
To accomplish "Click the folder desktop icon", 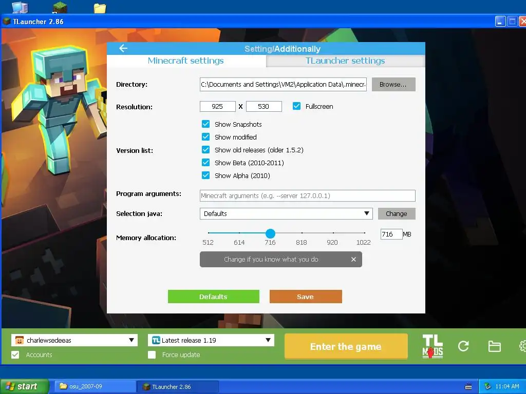I will tap(100, 8).
